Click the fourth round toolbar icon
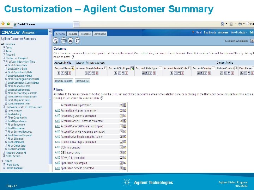Image resolution: width=254 pixels, height=190 pixels. pyautogui.click(x=77, y=40)
